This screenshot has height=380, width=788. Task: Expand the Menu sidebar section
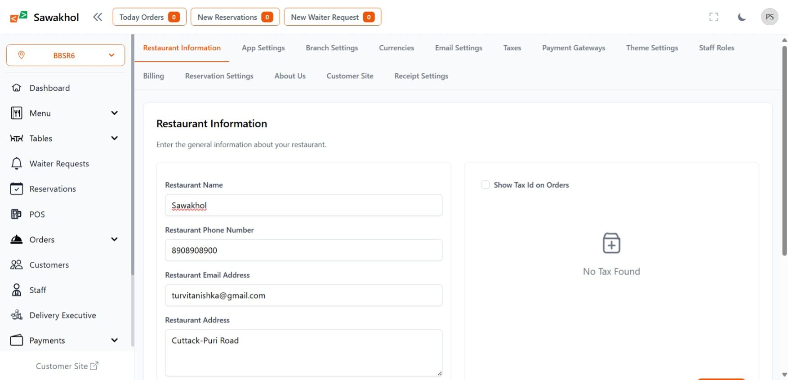[114, 113]
